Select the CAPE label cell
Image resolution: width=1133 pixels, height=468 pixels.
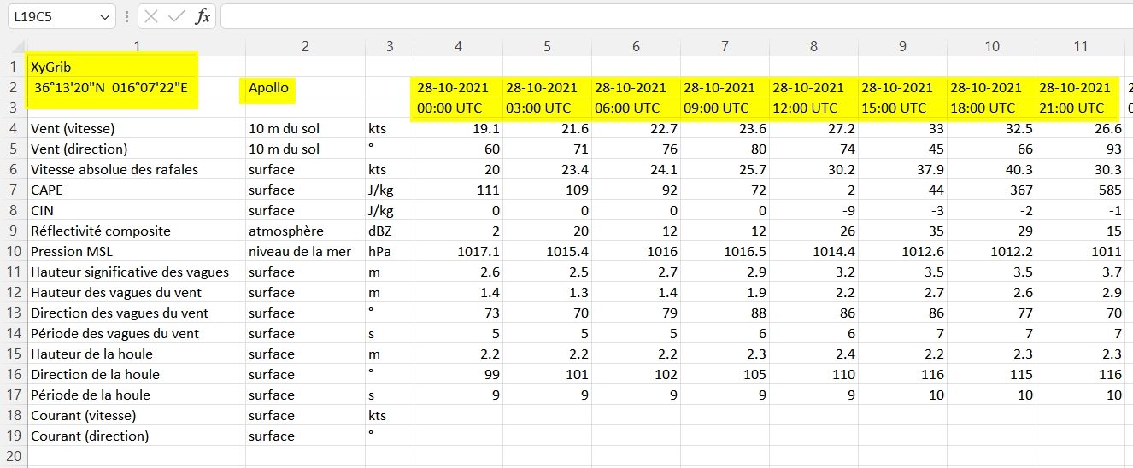click(137, 190)
